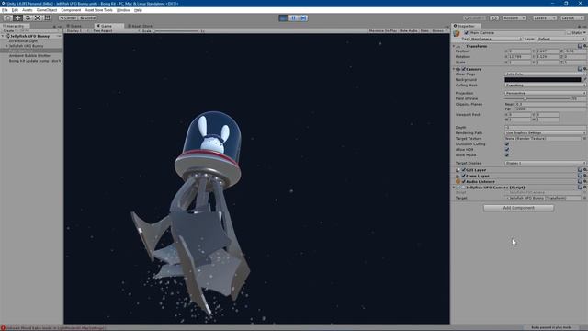Switch to the Scene tab

pyautogui.click(x=74, y=26)
